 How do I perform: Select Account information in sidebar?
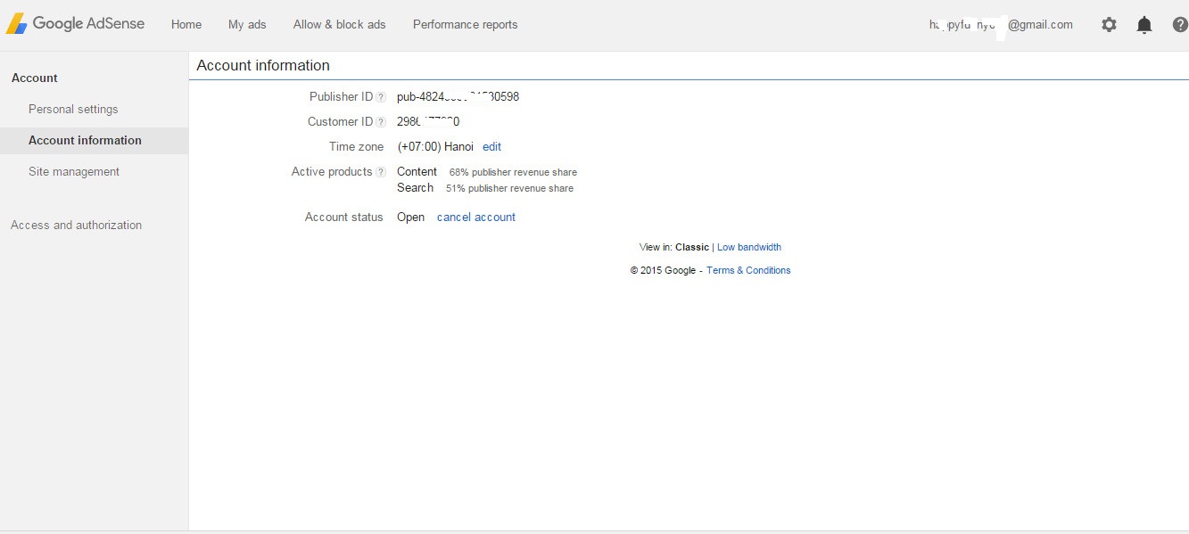94,141
